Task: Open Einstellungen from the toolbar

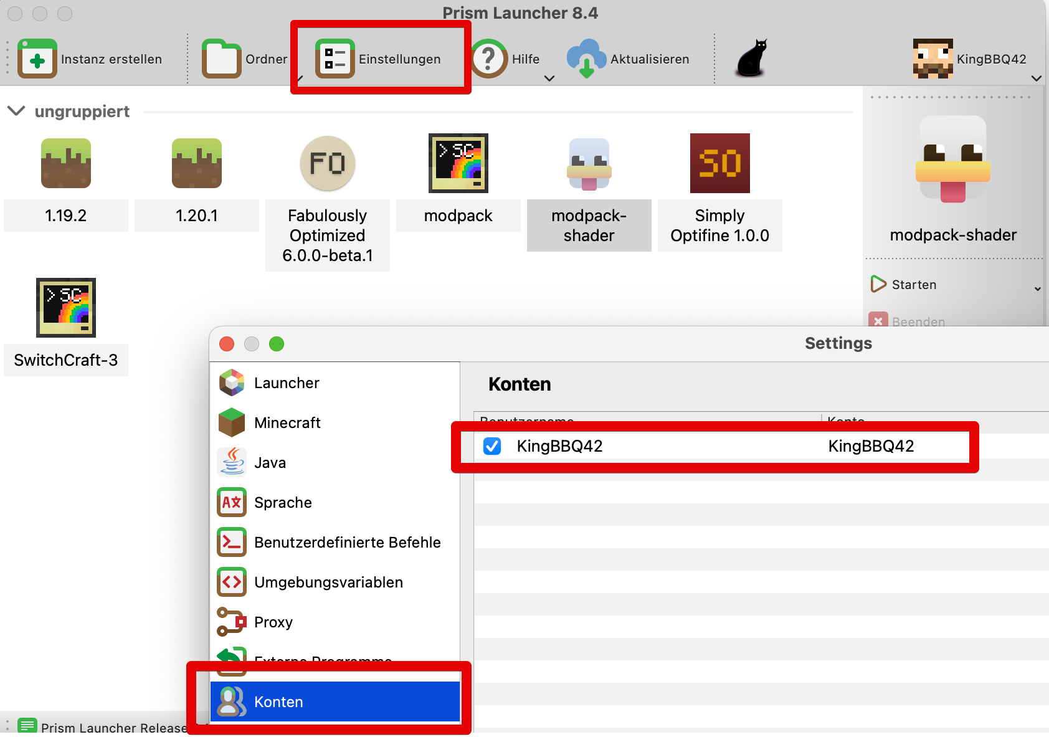Action: coord(379,59)
